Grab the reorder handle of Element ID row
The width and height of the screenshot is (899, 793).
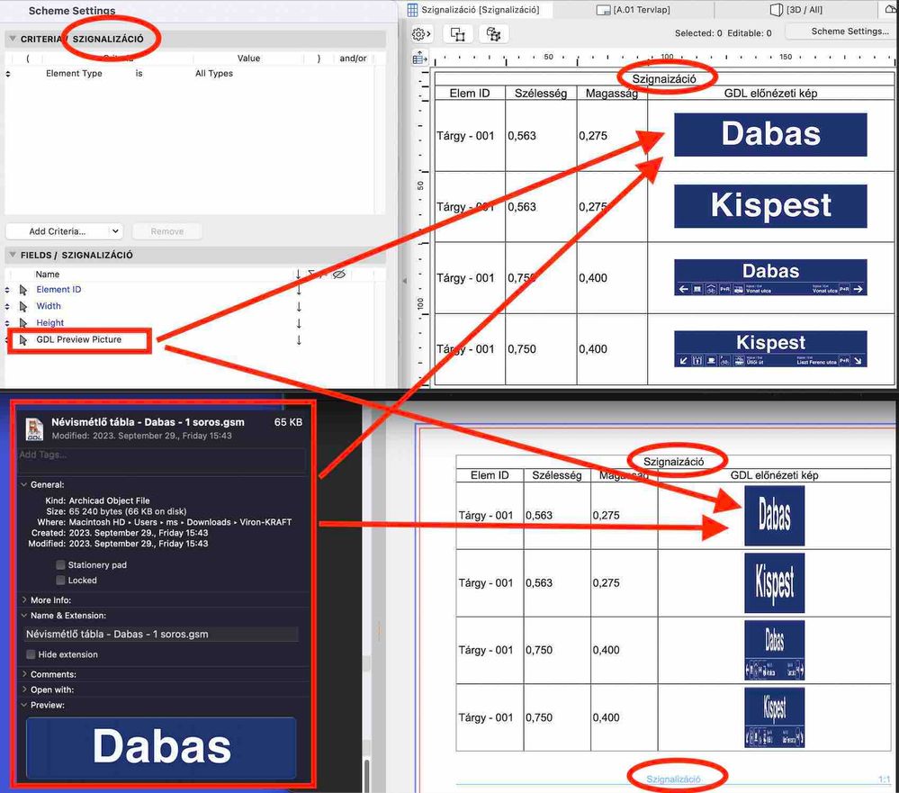[x=7, y=290]
